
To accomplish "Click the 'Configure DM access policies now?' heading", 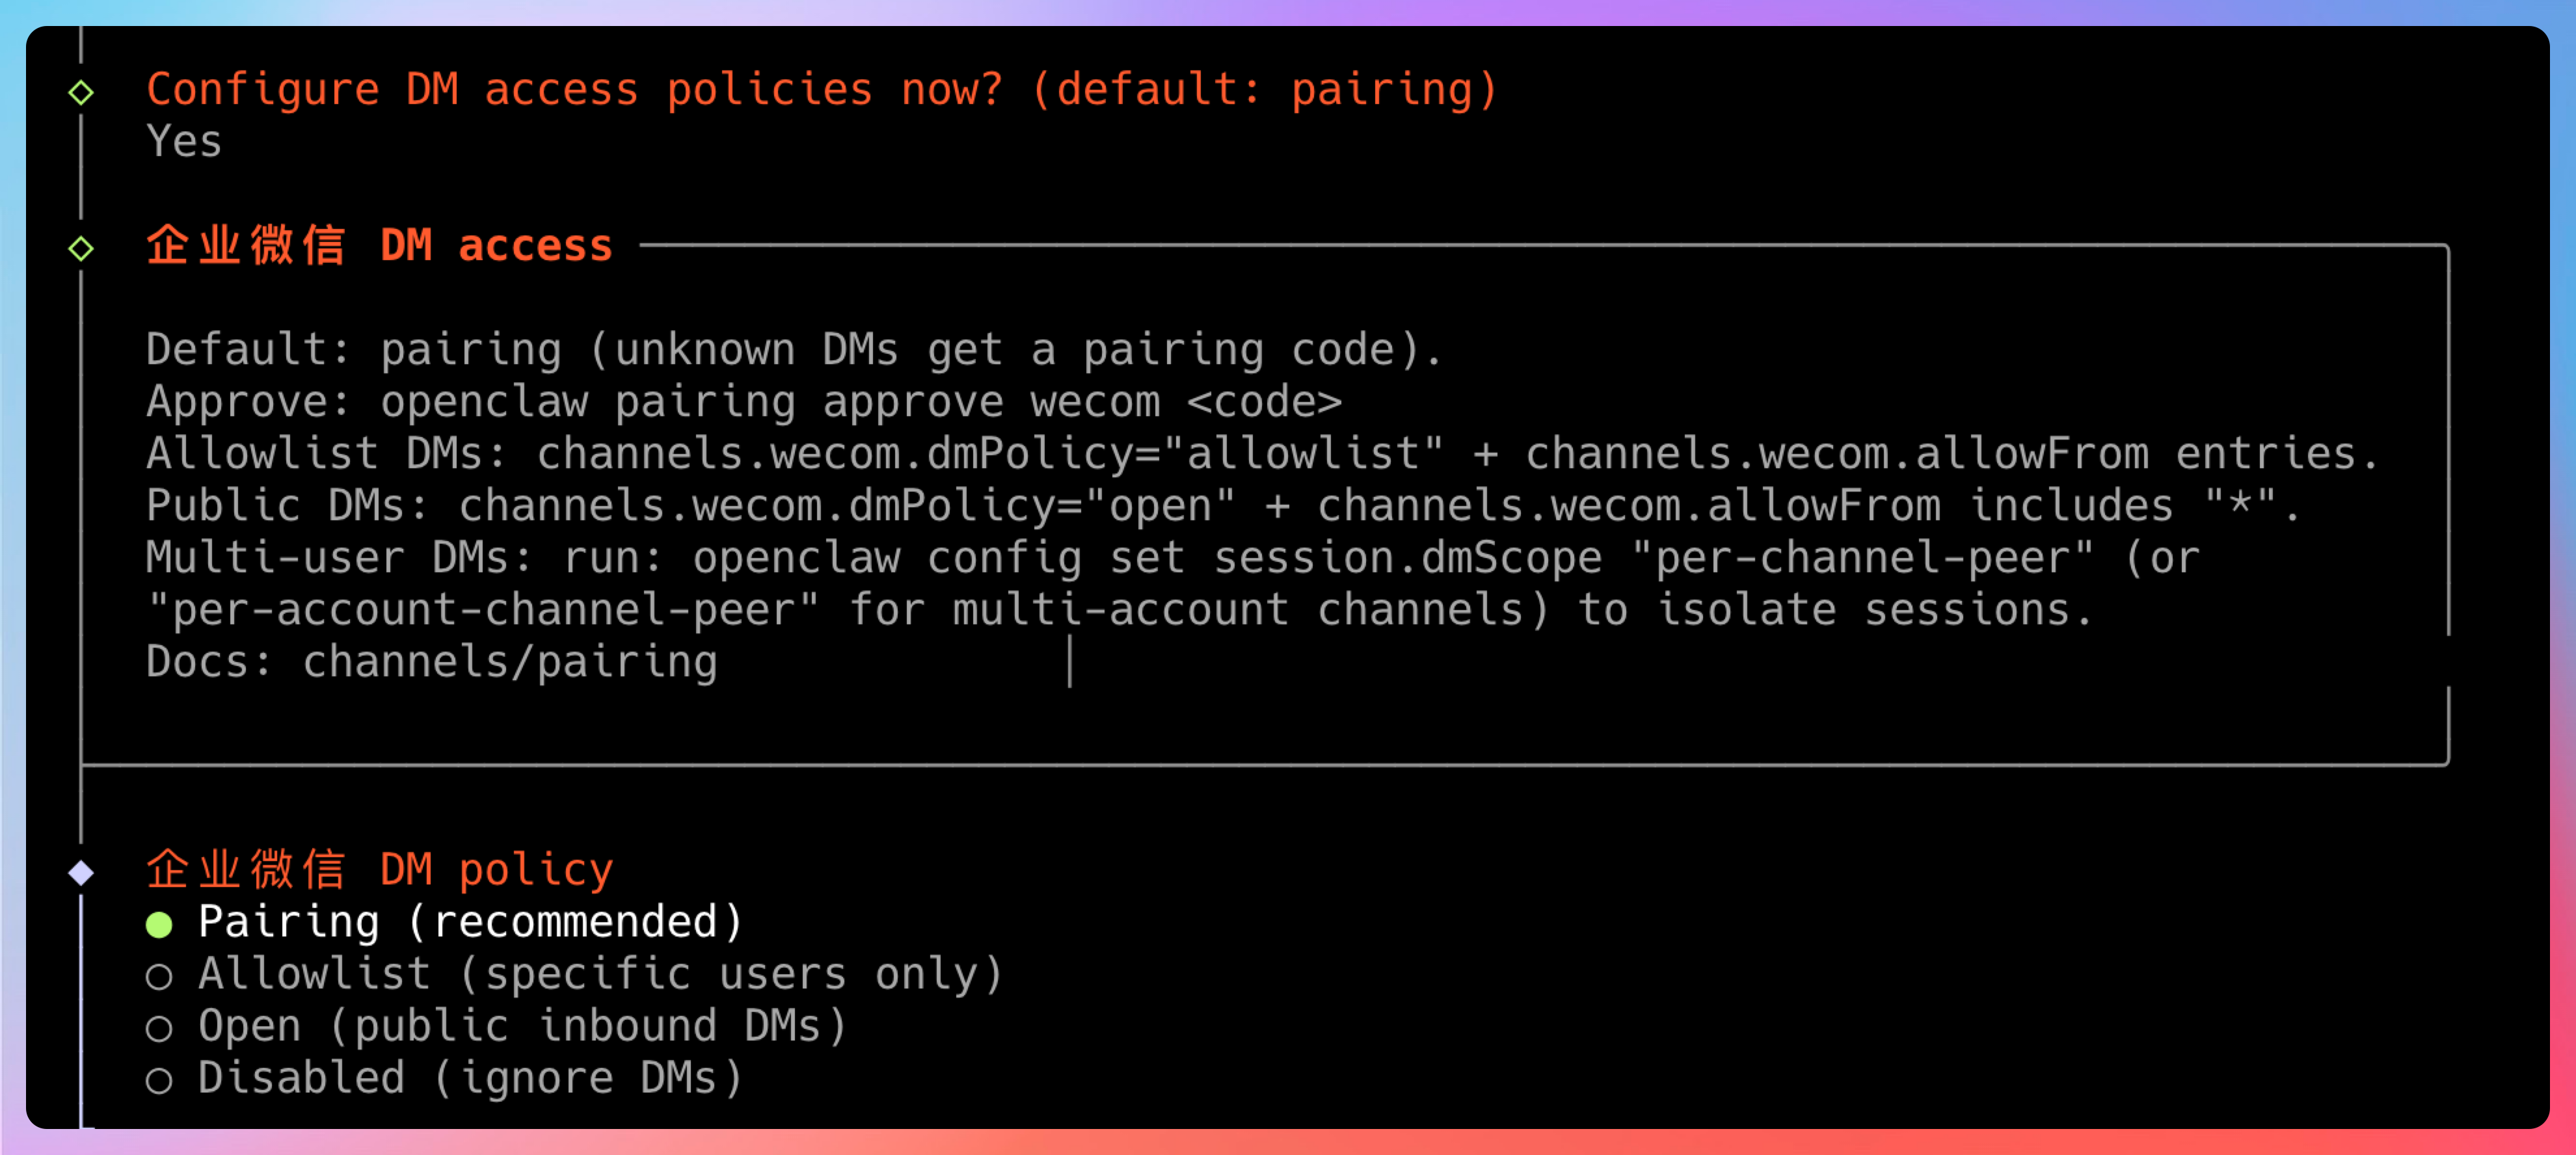I will (820, 89).
